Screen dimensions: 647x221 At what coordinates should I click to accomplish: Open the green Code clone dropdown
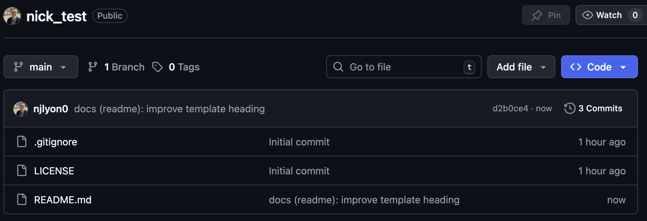pos(599,67)
